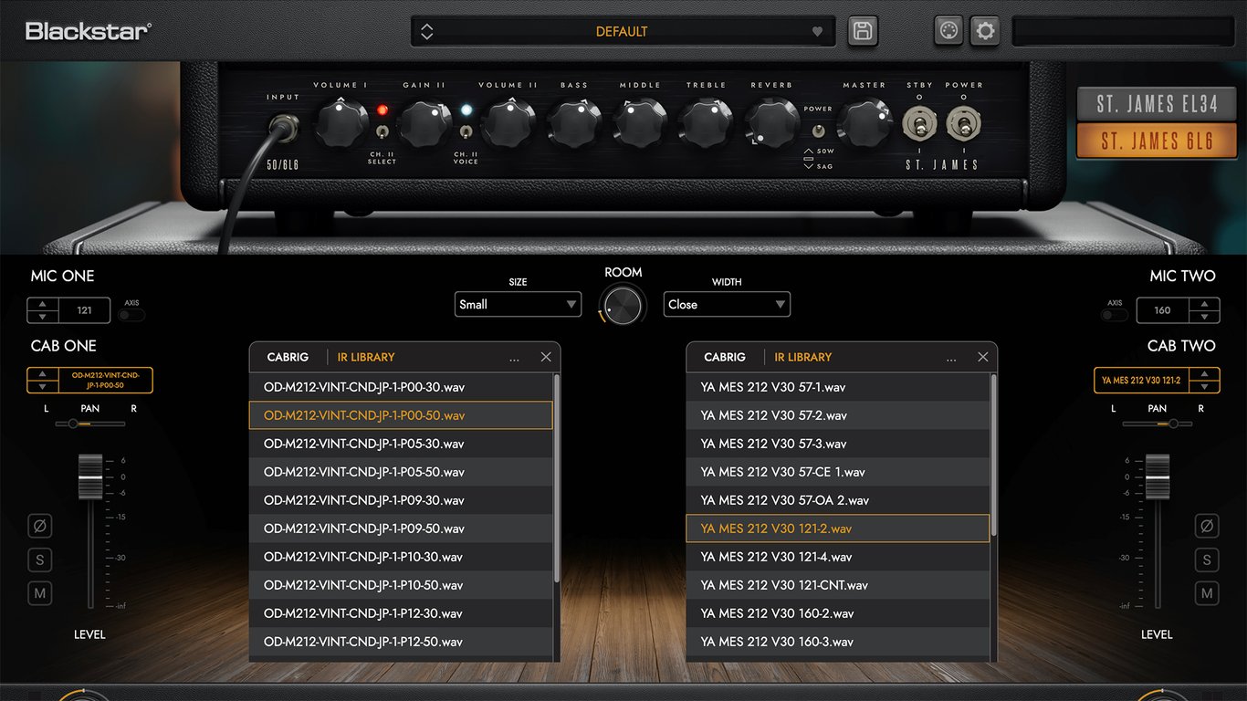Solo Cab One with the S button
The width and height of the screenshot is (1247, 701).
(x=40, y=560)
